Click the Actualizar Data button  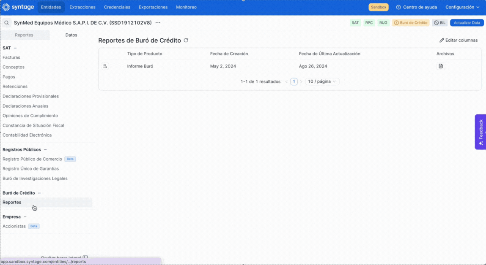(x=467, y=22)
